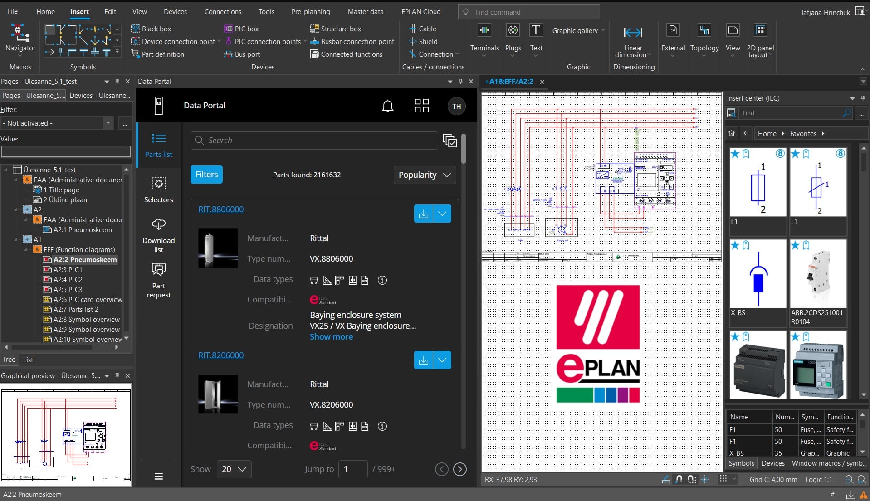
Task: Show info for RIT.8806000 data types
Action: click(x=382, y=280)
